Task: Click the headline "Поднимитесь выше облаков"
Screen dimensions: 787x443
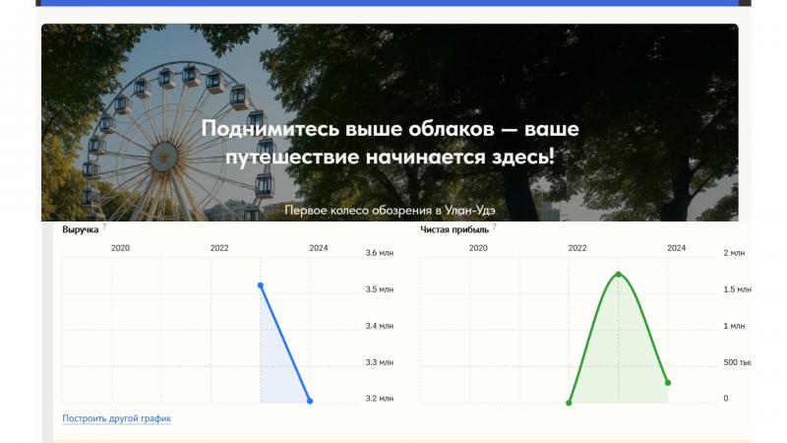Action: (348, 129)
